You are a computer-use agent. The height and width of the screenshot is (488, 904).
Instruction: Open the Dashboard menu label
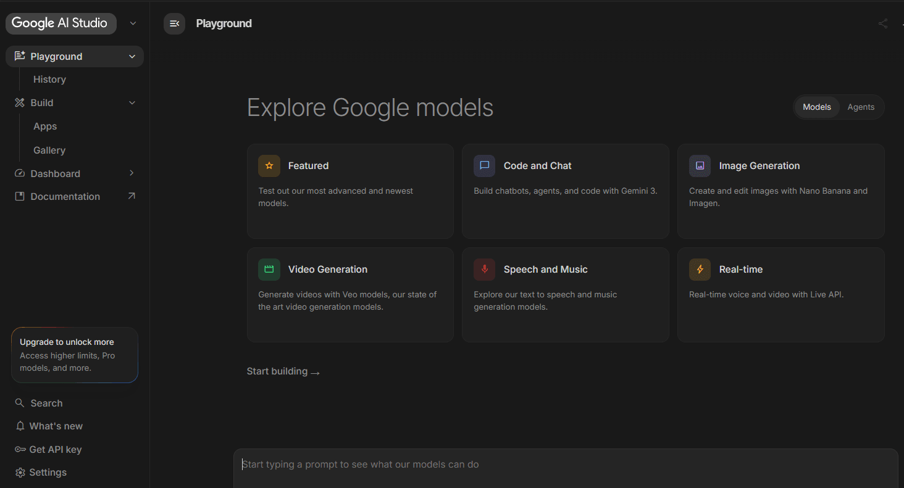[56, 173]
